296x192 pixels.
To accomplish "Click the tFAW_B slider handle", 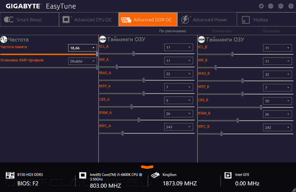I will point(238,121).
